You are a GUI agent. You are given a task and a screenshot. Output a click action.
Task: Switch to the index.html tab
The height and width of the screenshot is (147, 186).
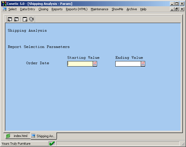[x=17, y=136]
